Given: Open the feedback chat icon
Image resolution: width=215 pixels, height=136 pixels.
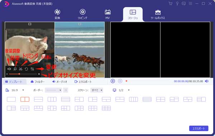Looking at the screenshot, I should [183, 4].
